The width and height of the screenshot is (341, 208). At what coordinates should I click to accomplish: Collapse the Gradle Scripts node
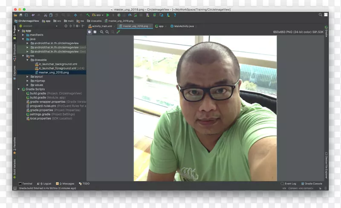coord(19,89)
